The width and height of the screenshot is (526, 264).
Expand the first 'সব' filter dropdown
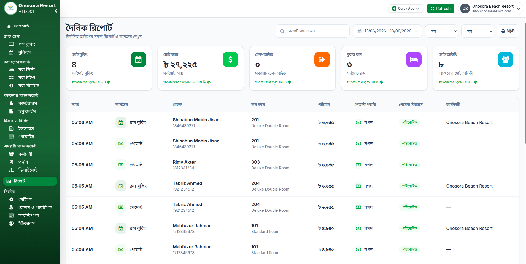click(x=441, y=31)
